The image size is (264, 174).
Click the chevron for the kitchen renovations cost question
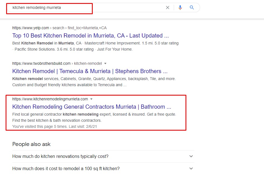click(x=191, y=156)
